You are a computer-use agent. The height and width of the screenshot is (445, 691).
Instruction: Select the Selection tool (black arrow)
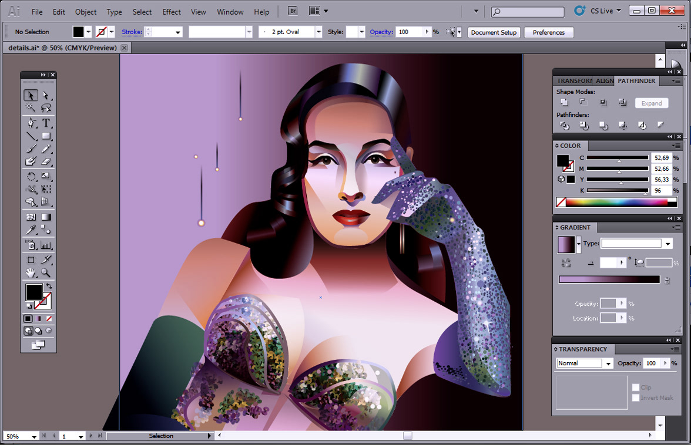point(31,95)
